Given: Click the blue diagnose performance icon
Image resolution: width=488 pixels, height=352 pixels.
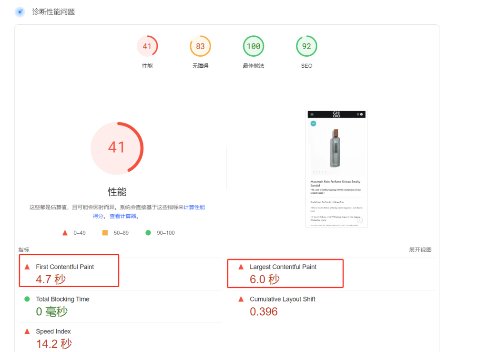Looking at the screenshot, I should pyautogui.click(x=20, y=12).
